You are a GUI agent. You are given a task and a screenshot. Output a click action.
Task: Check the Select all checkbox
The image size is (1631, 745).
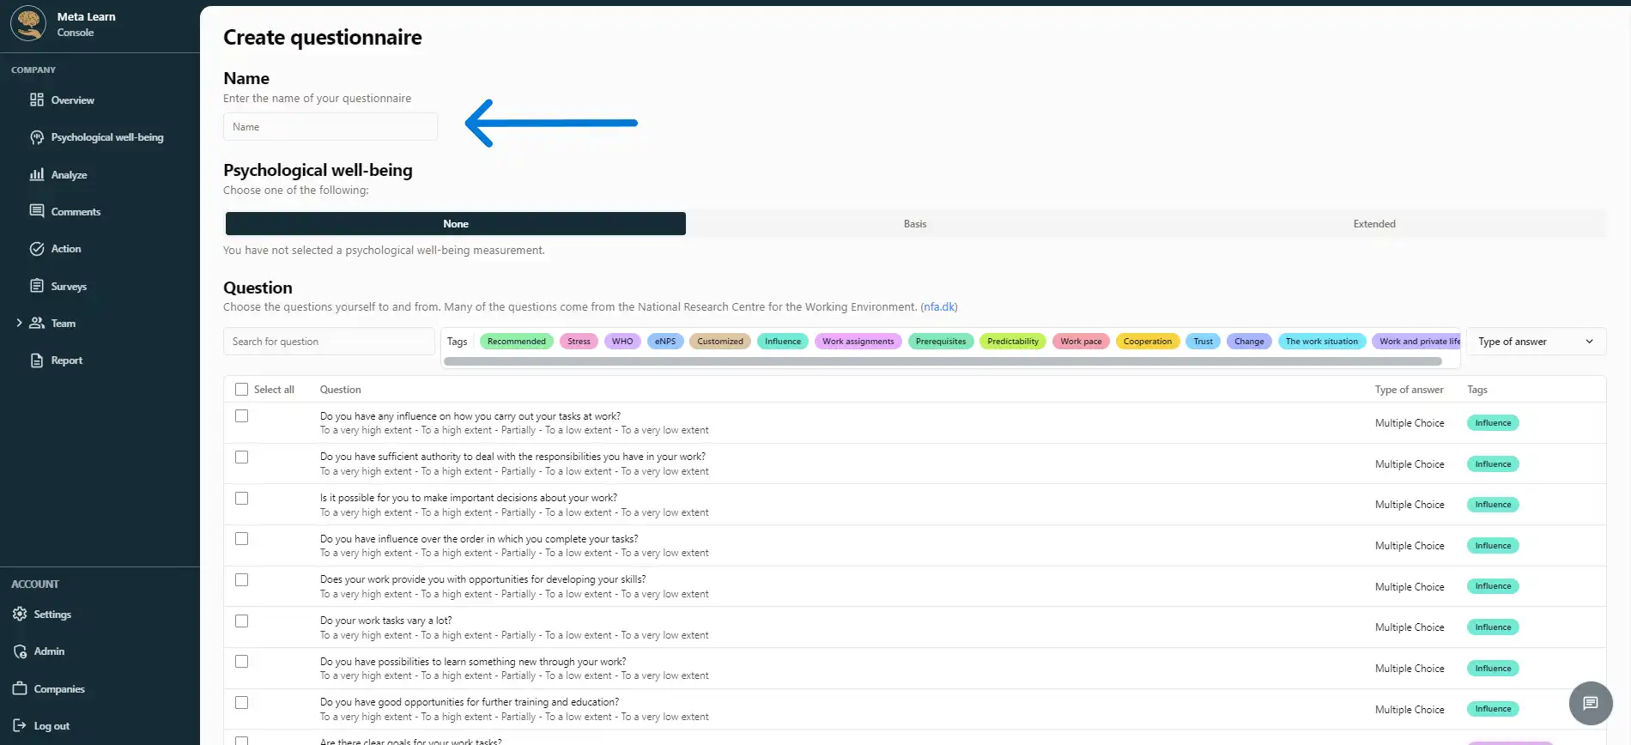pyautogui.click(x=242, y=390)
